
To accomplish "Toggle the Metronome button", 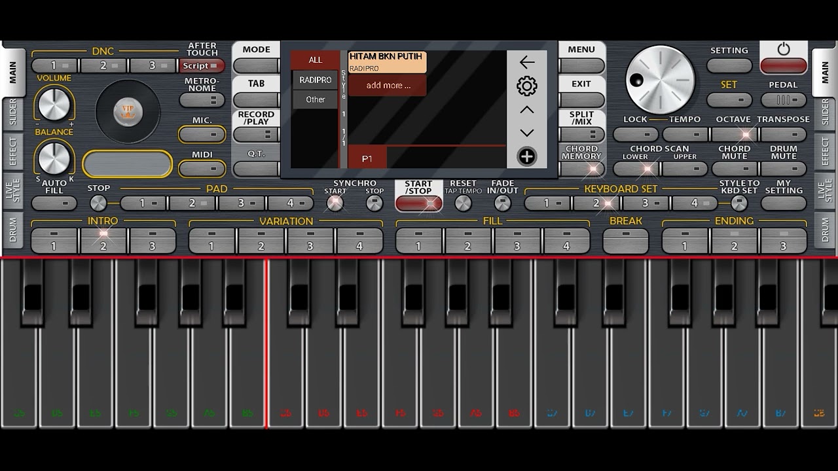I will (x=202, y=100).
